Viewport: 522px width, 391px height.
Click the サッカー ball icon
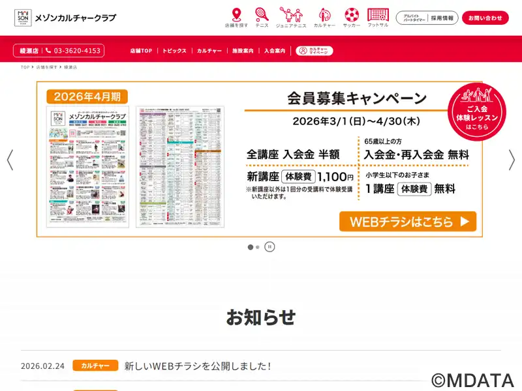tap(352, 15)
